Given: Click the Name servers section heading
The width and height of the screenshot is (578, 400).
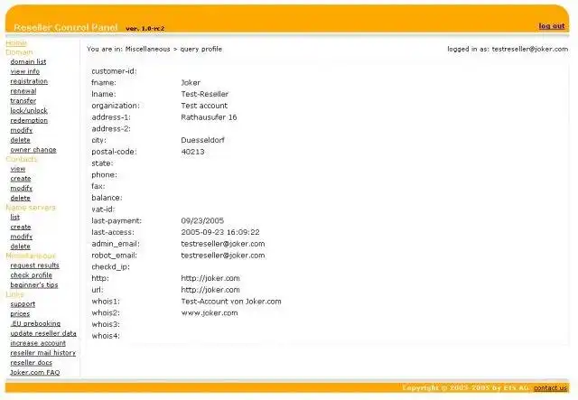Looking at the screenshot, I should [31, 208].
